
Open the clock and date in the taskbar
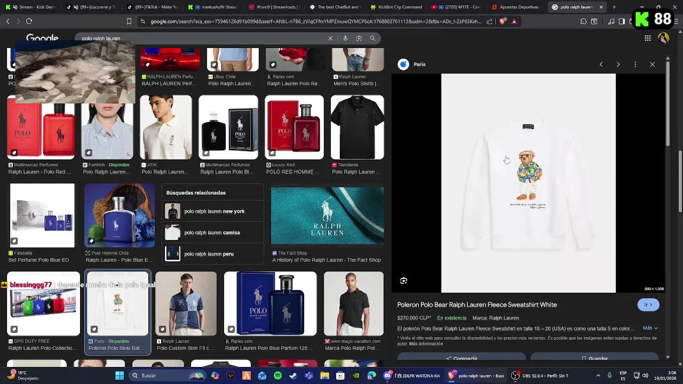(664, 375)
